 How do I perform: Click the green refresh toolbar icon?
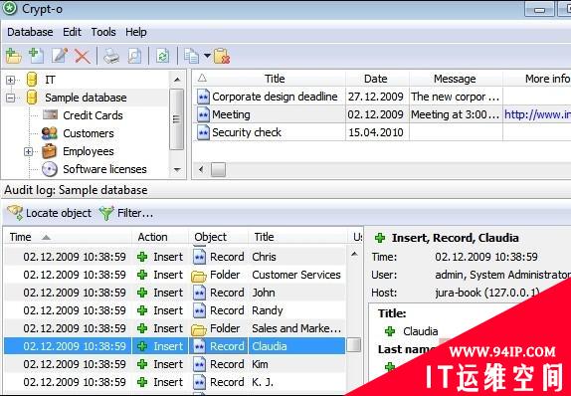tap(162, 57)
